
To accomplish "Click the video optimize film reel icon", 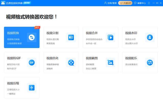I will (71, 62).
